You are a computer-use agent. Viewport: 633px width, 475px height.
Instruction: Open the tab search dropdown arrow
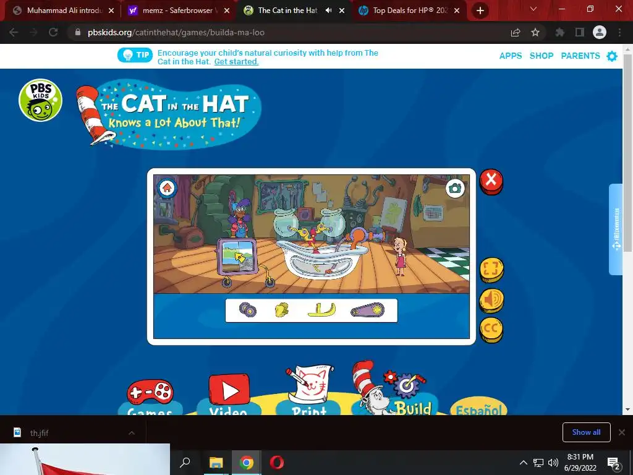533,9
